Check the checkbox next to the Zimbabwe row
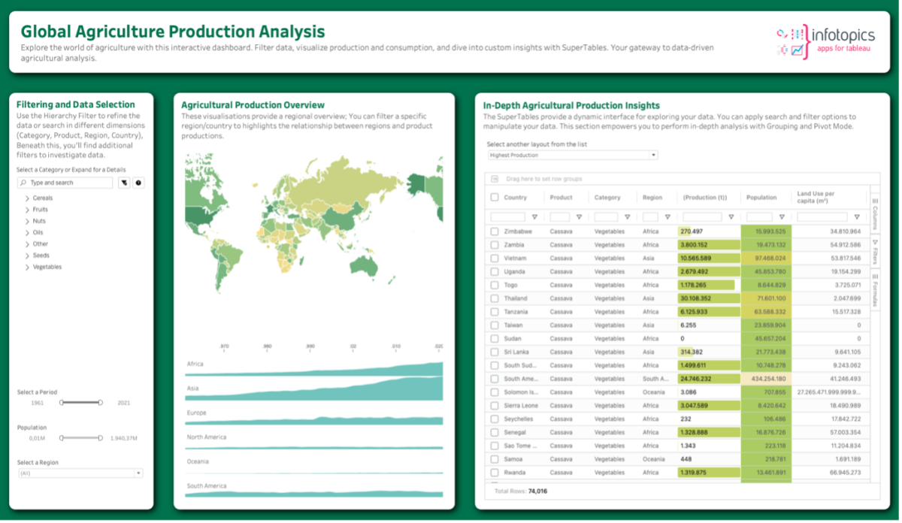Screen dimensions: 902x523 [x=495, y=231]
